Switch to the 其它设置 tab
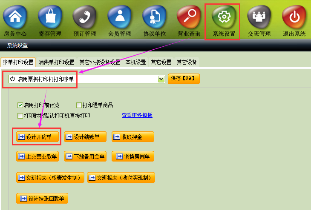Screen dimensions: 311x210 pyautogui.click(x=161, y=62)
